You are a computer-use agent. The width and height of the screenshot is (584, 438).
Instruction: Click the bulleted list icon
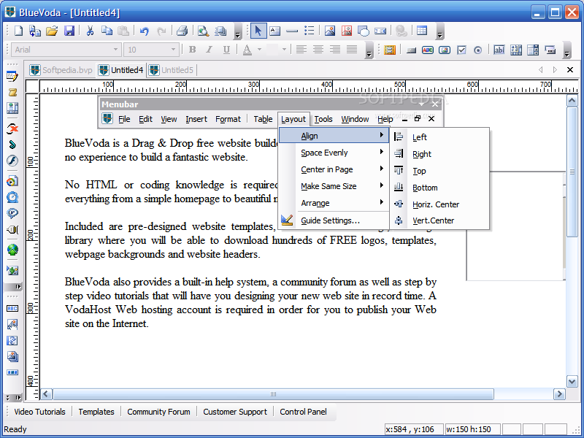click(x=310, y=31)
